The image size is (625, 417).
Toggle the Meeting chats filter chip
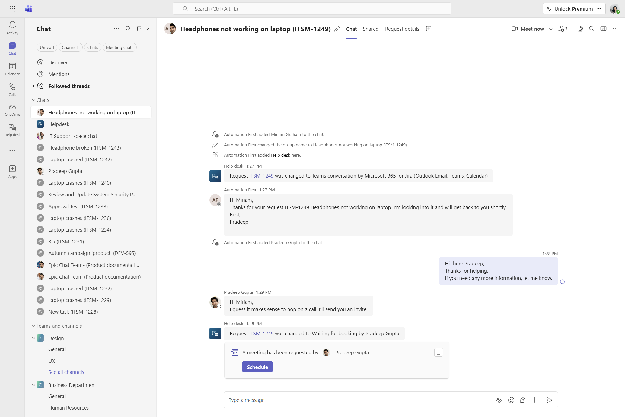pos(120,47)
